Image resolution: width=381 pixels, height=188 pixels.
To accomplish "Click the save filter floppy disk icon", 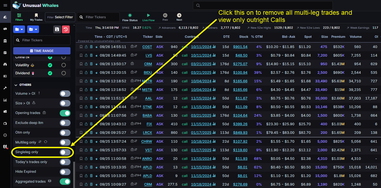I will 57,29.
